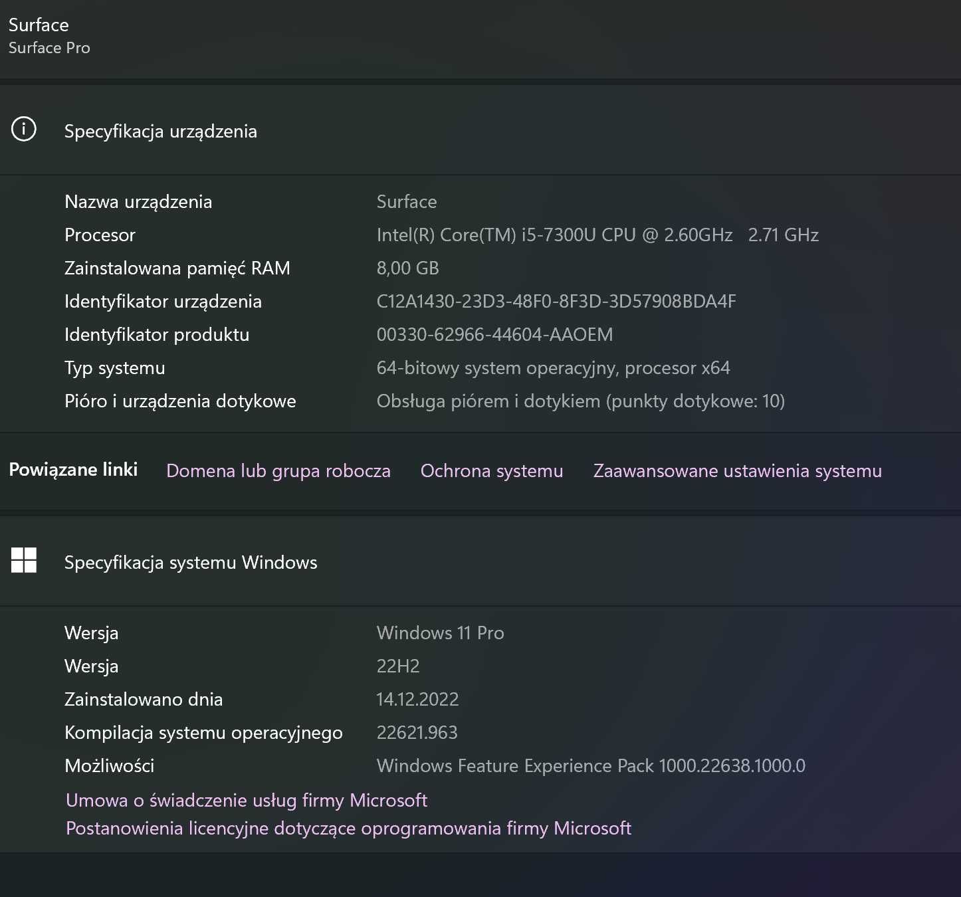The height and width of the screenshot is (897, 961).
Task: Select the install date 14.12.2022
Action: coord(418,699)
